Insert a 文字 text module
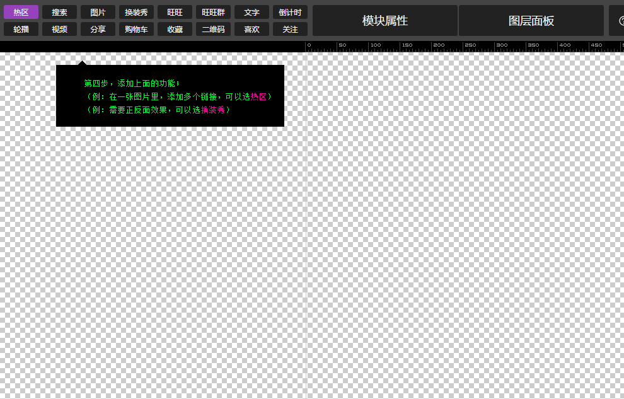 tap(252, 13)
